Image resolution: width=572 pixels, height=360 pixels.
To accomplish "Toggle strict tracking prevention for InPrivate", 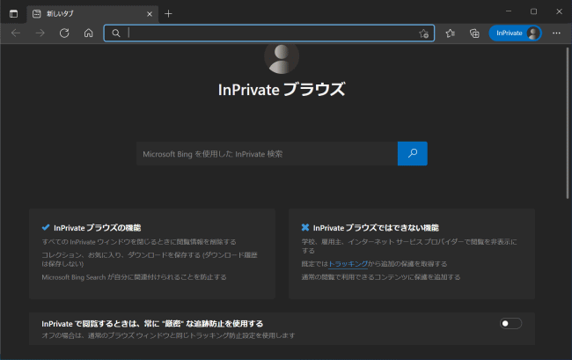I will click(510, 324).
